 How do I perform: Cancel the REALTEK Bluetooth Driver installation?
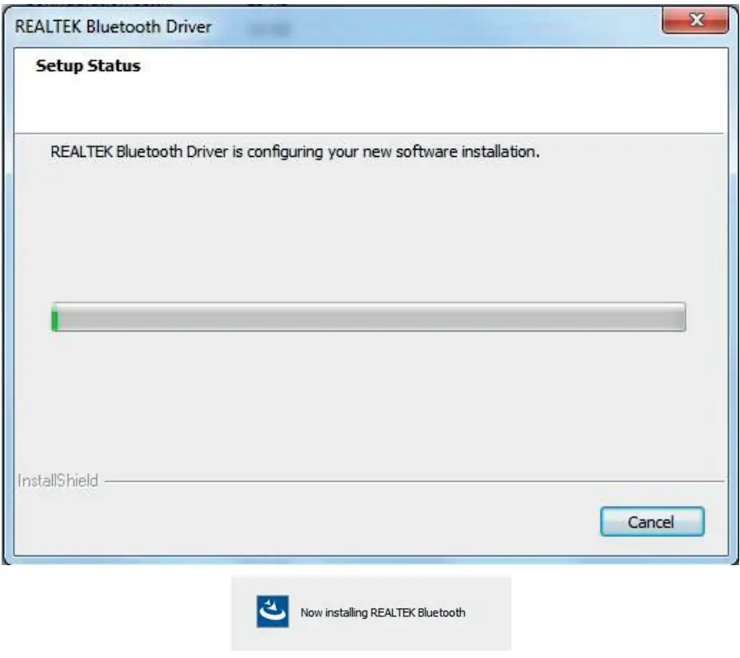pos(652,521)
